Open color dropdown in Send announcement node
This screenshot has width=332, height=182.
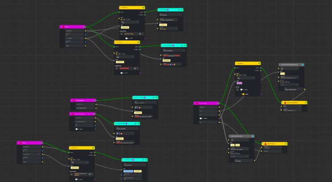pyautogui.click(x=292, y=106)
